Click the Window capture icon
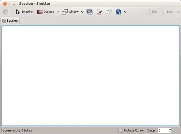Viewport: 181px width, 134px height. coord(65,12)
